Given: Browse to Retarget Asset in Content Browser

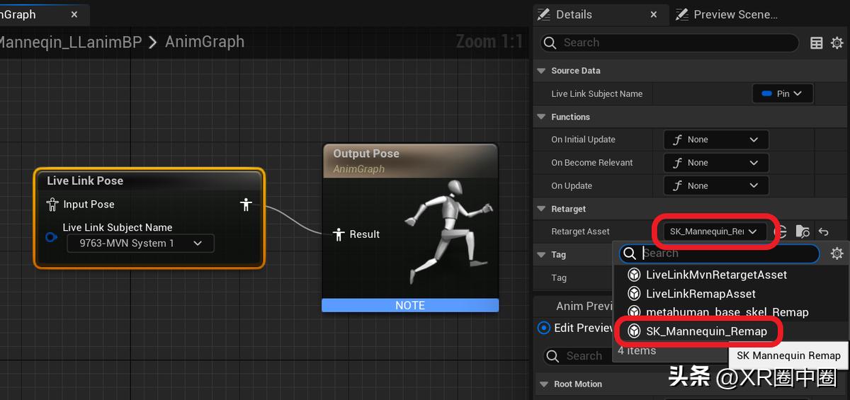Looking at the screenshot, I should [x=802, y=232].
